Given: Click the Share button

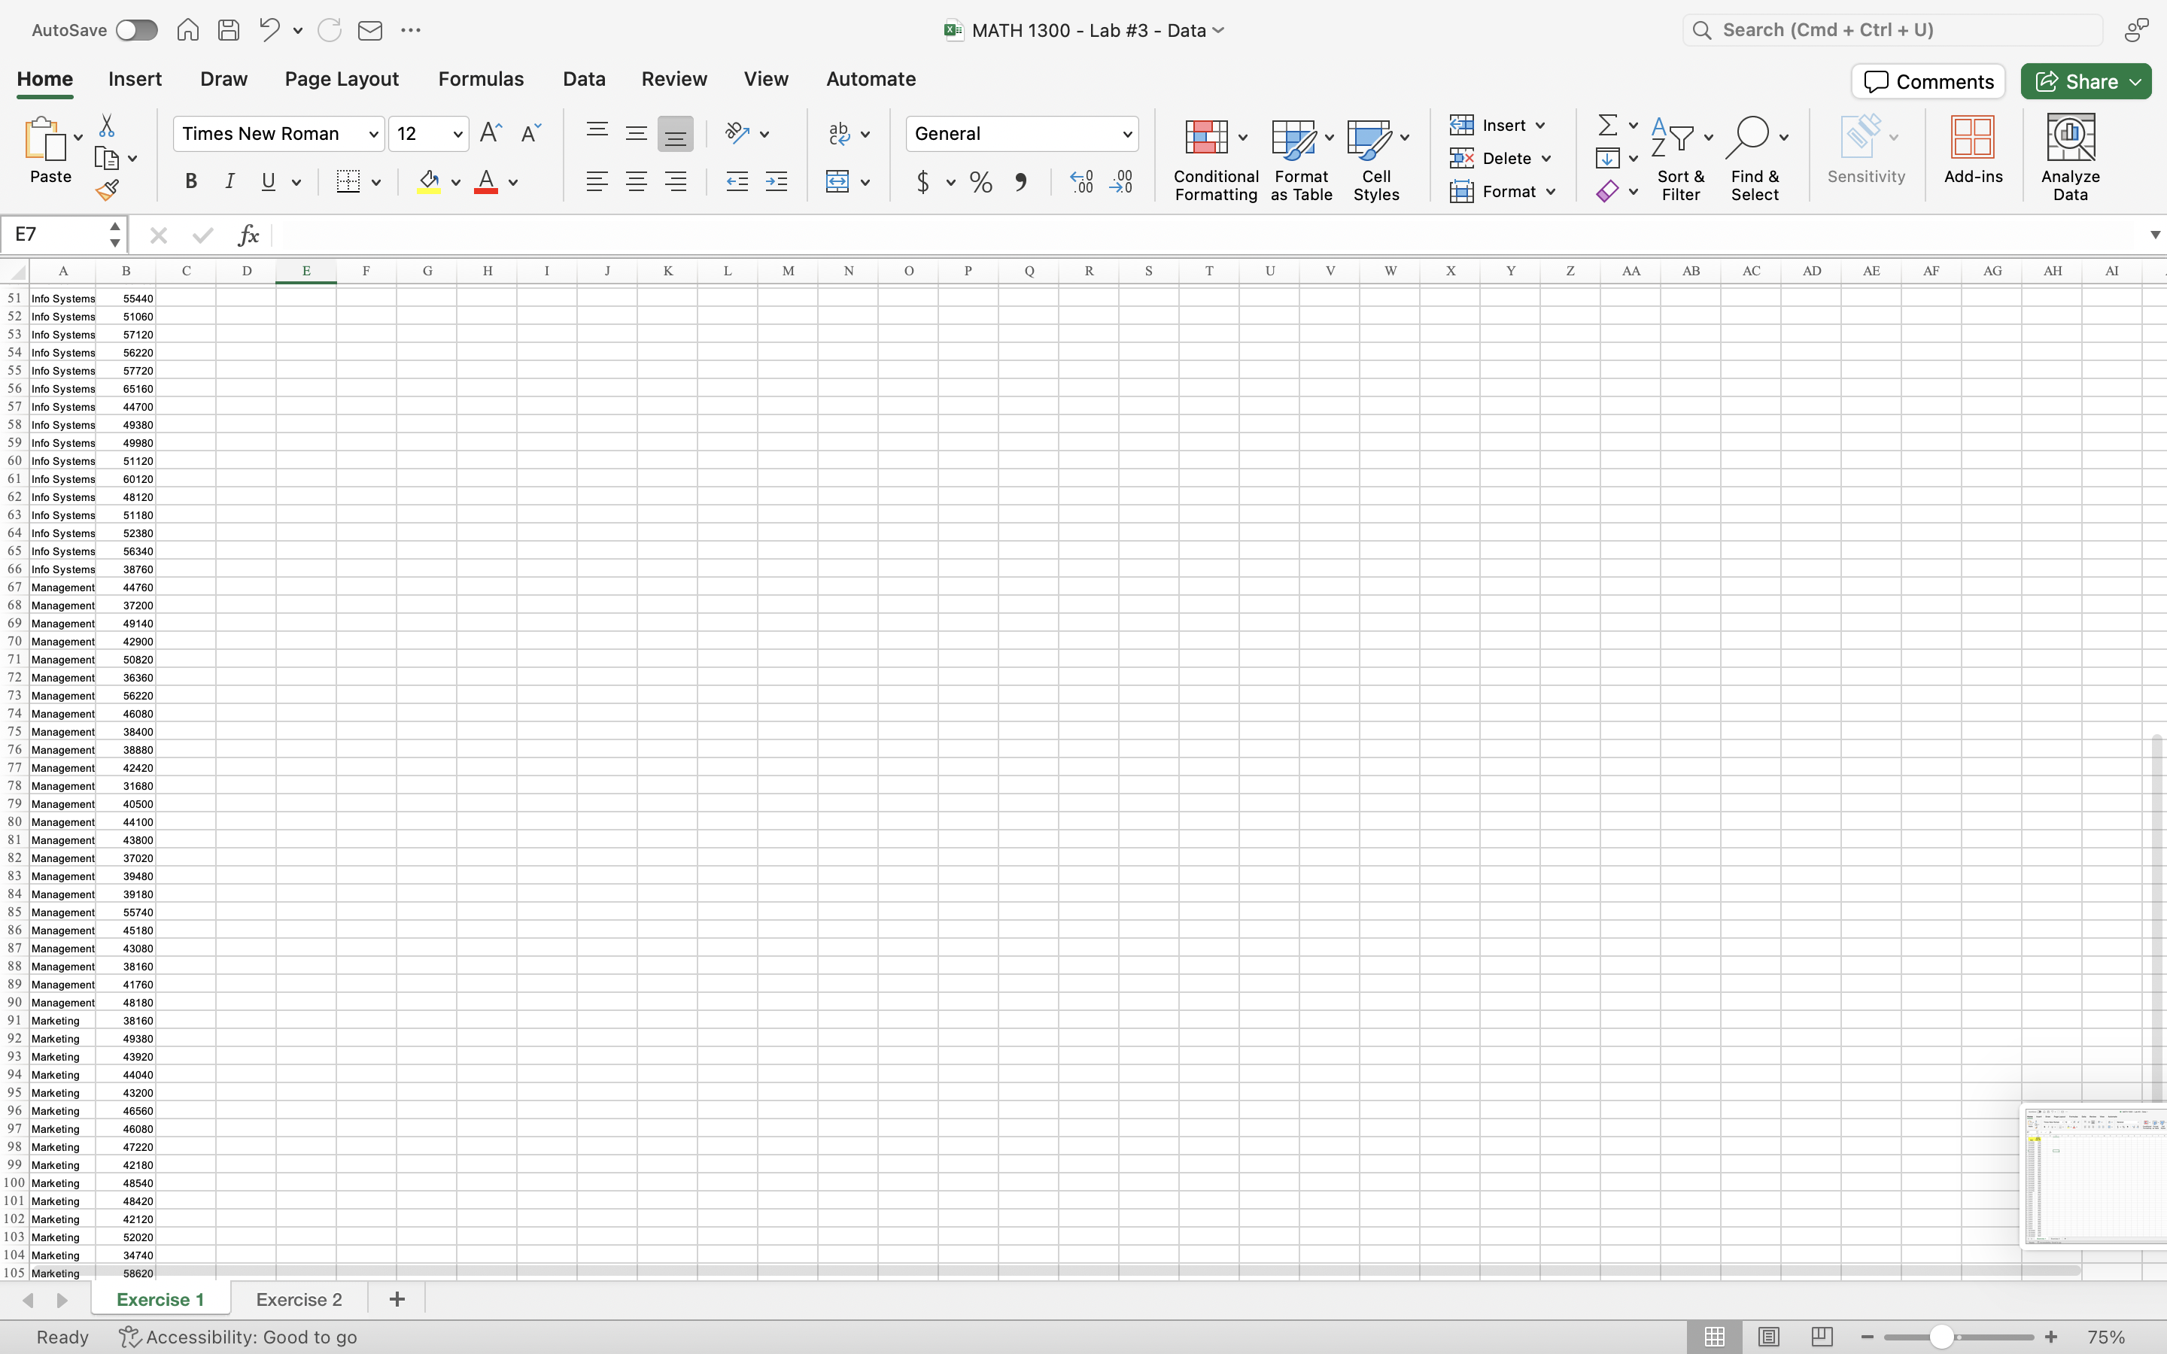Looking at the screenshot, I should click(2085, 80).
